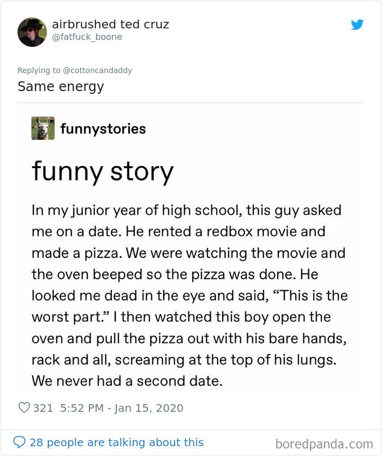
Task: Open the airbrushed ted cruz profile avatar
Action: click(x=32, y=32)
